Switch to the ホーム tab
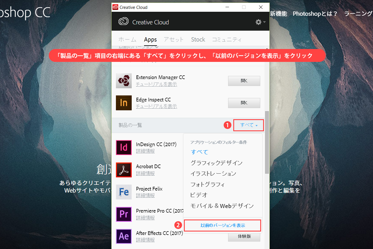This screenshot has width=373, height=249. [127, 40]
